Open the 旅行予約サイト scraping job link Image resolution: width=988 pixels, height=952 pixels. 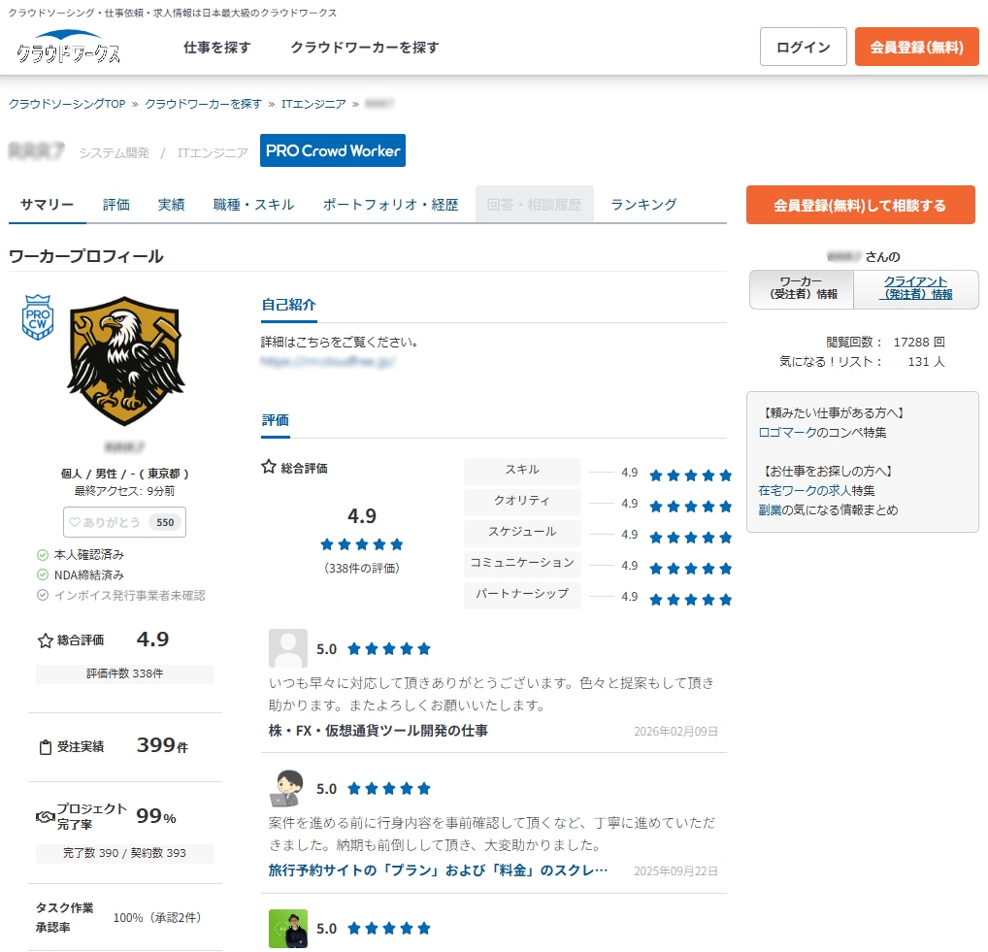[438, 870]
